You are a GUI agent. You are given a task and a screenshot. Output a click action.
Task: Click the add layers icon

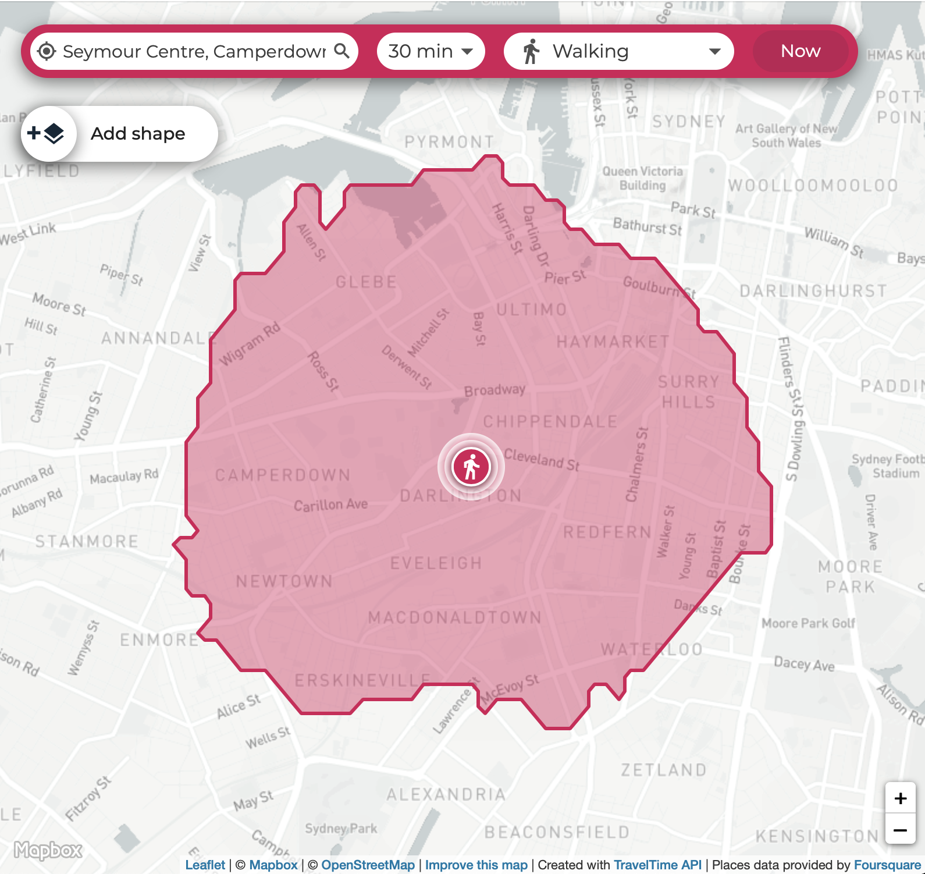[48, 134]
